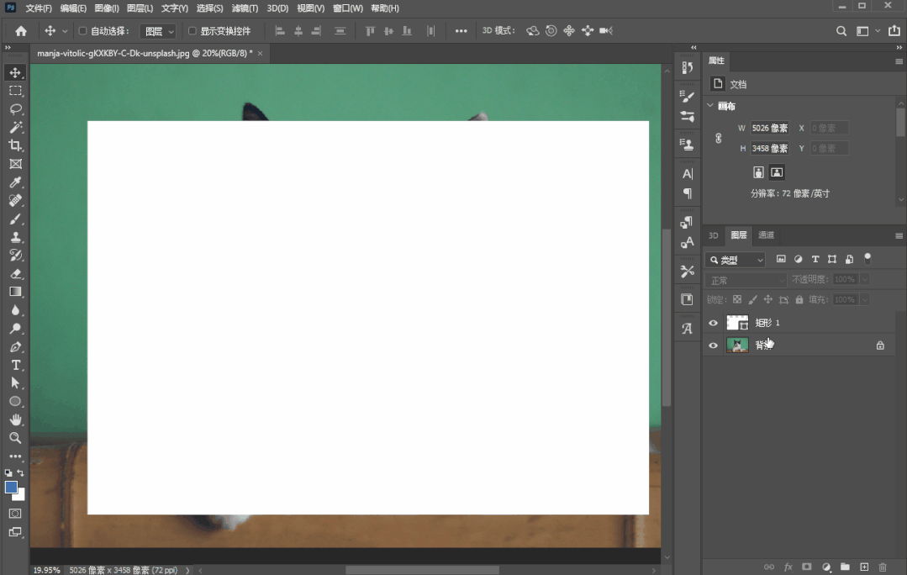Collapse the 画布 section
The image size is (907, 575).
coord(710,106)
